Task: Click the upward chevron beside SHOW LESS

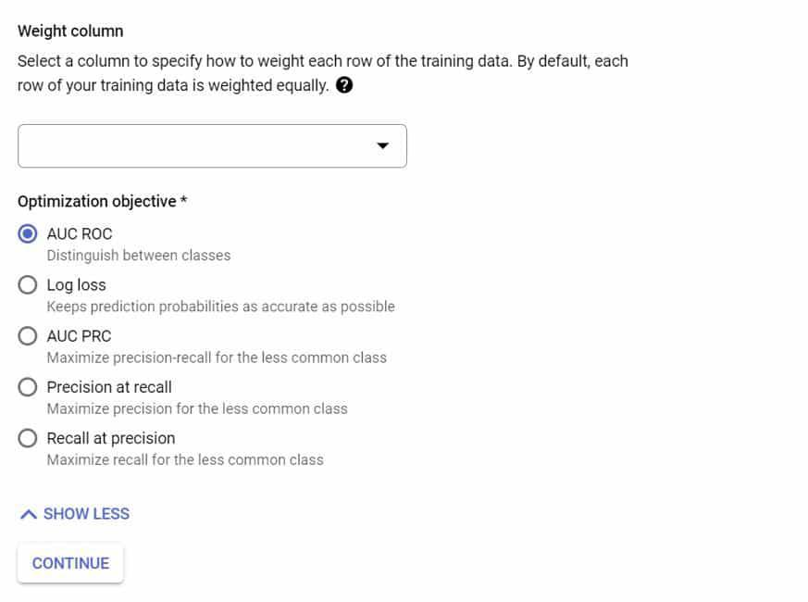Action: point(28,514)
